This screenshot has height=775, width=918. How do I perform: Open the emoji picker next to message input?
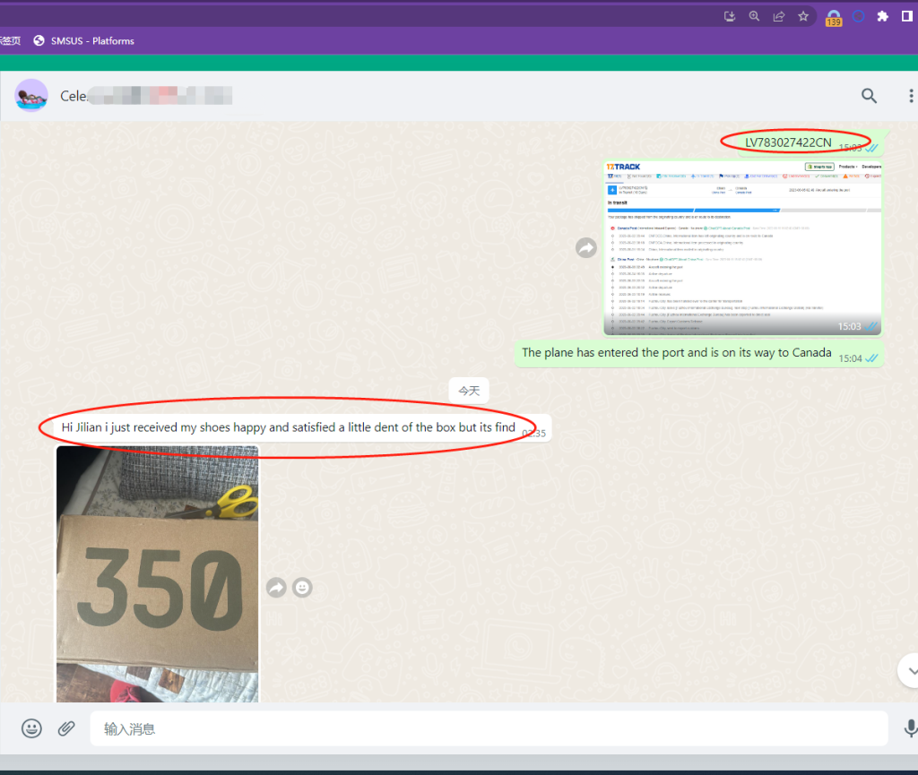pos(31,728)
